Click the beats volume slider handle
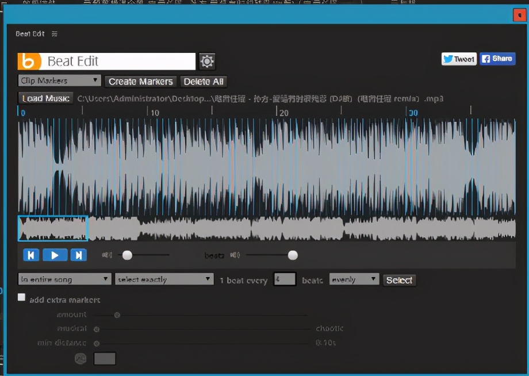This screenshot has width=529, height=376. point(293,255)
